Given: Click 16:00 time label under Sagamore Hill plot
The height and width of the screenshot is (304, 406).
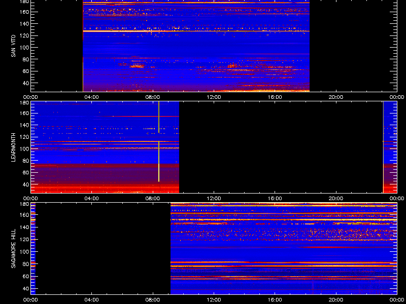Looking at the screenshot, I should [275, 300].
